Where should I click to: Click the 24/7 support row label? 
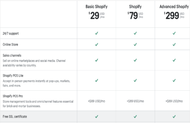(x=11, y=33)
